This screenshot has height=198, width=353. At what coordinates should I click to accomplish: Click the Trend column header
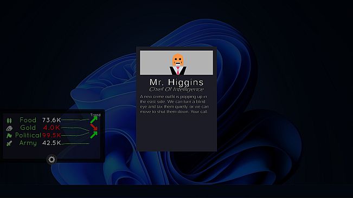coord(95,115)
